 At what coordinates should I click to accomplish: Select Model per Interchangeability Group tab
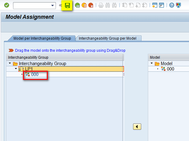pyautogui.click(x=42, y=38)
